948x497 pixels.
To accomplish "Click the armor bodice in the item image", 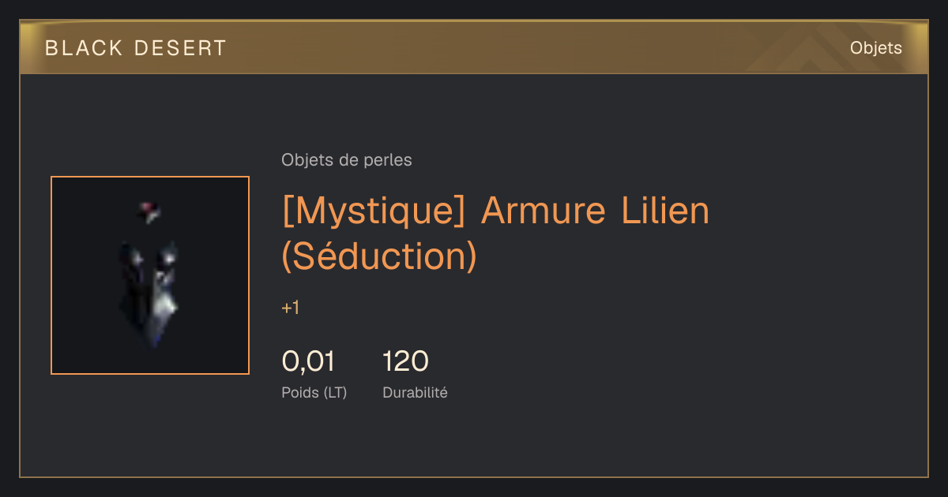I will [x=150, y=292].
